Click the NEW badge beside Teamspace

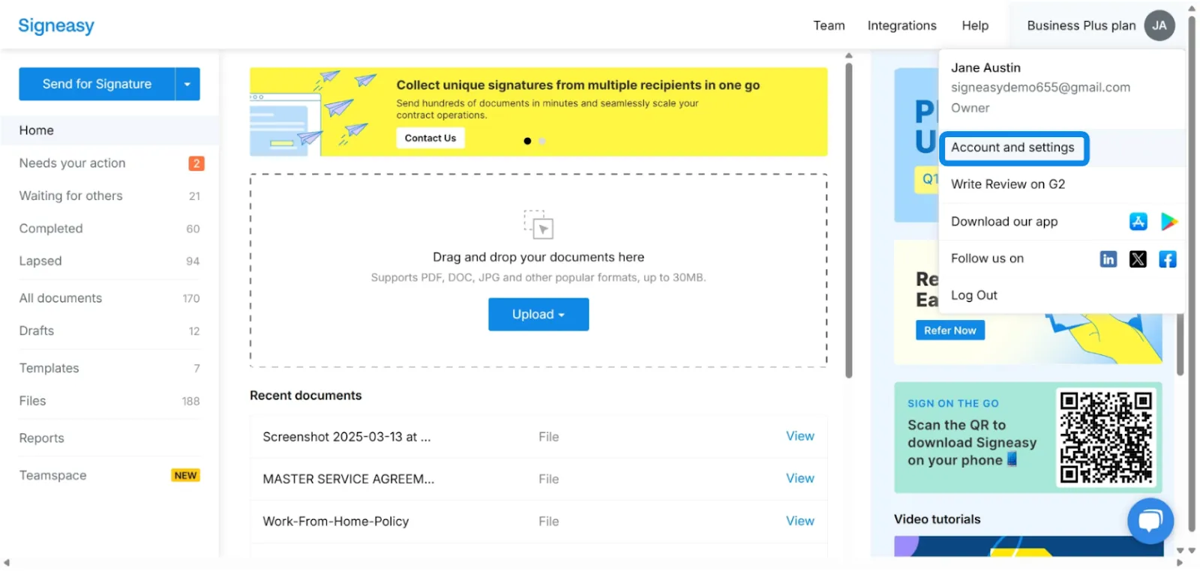pos(185,476)
